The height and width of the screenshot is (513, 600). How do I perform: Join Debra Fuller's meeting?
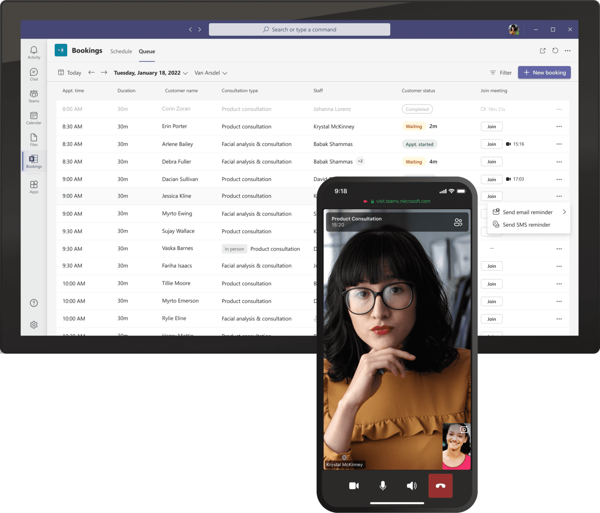[491, 162]
